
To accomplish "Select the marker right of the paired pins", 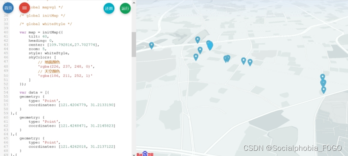I will point(243,61).
